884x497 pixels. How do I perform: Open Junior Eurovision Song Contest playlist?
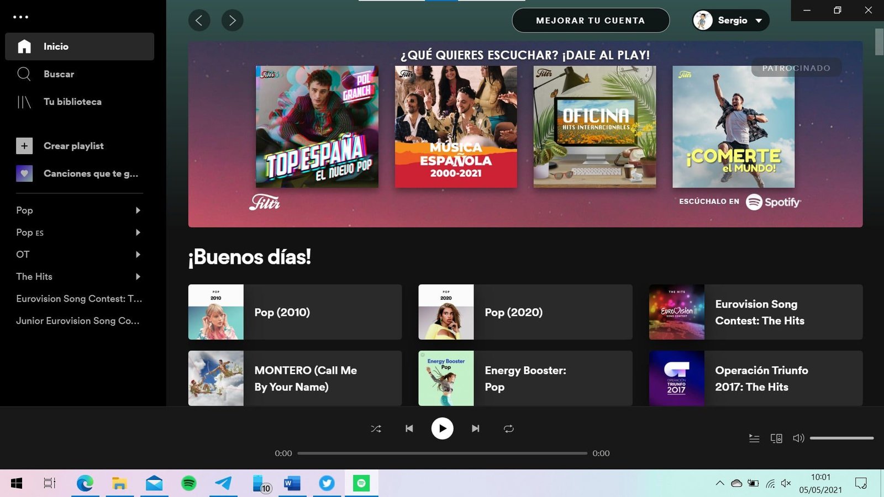point(78,321)
